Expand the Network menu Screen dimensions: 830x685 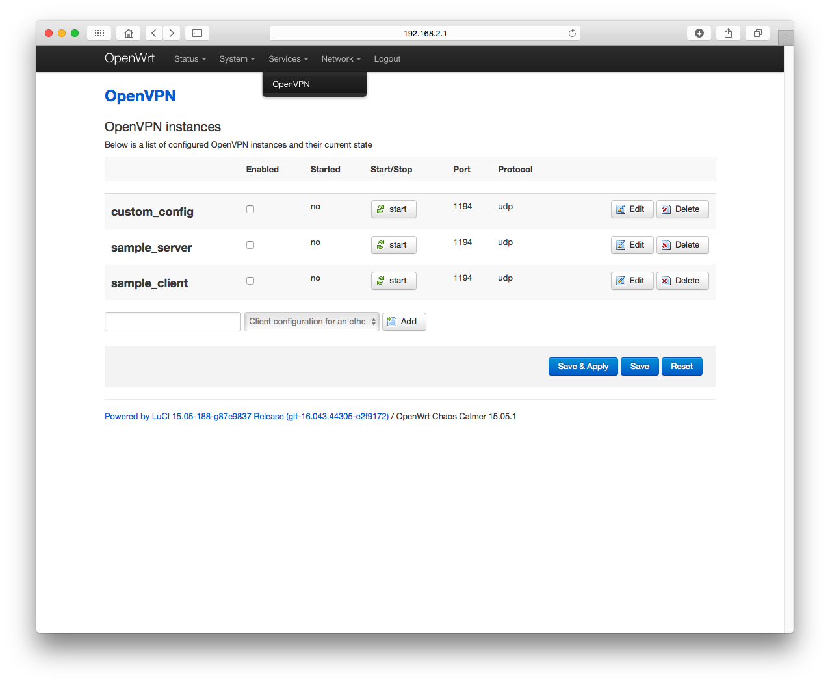coord(341,59)
